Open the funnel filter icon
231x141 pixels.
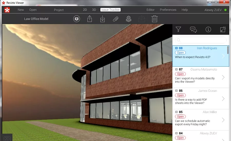[x=178, y=29]
